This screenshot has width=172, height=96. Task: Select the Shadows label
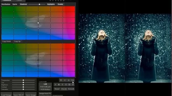[23, 4]
